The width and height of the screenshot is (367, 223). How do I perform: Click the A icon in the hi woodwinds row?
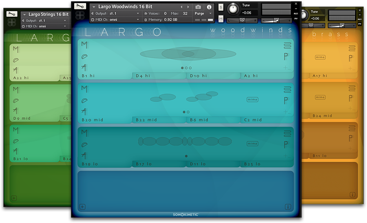click(x=84, y=67)
